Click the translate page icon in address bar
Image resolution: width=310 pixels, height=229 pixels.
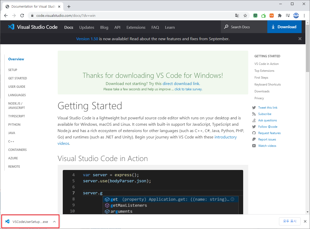click(237, 16)
